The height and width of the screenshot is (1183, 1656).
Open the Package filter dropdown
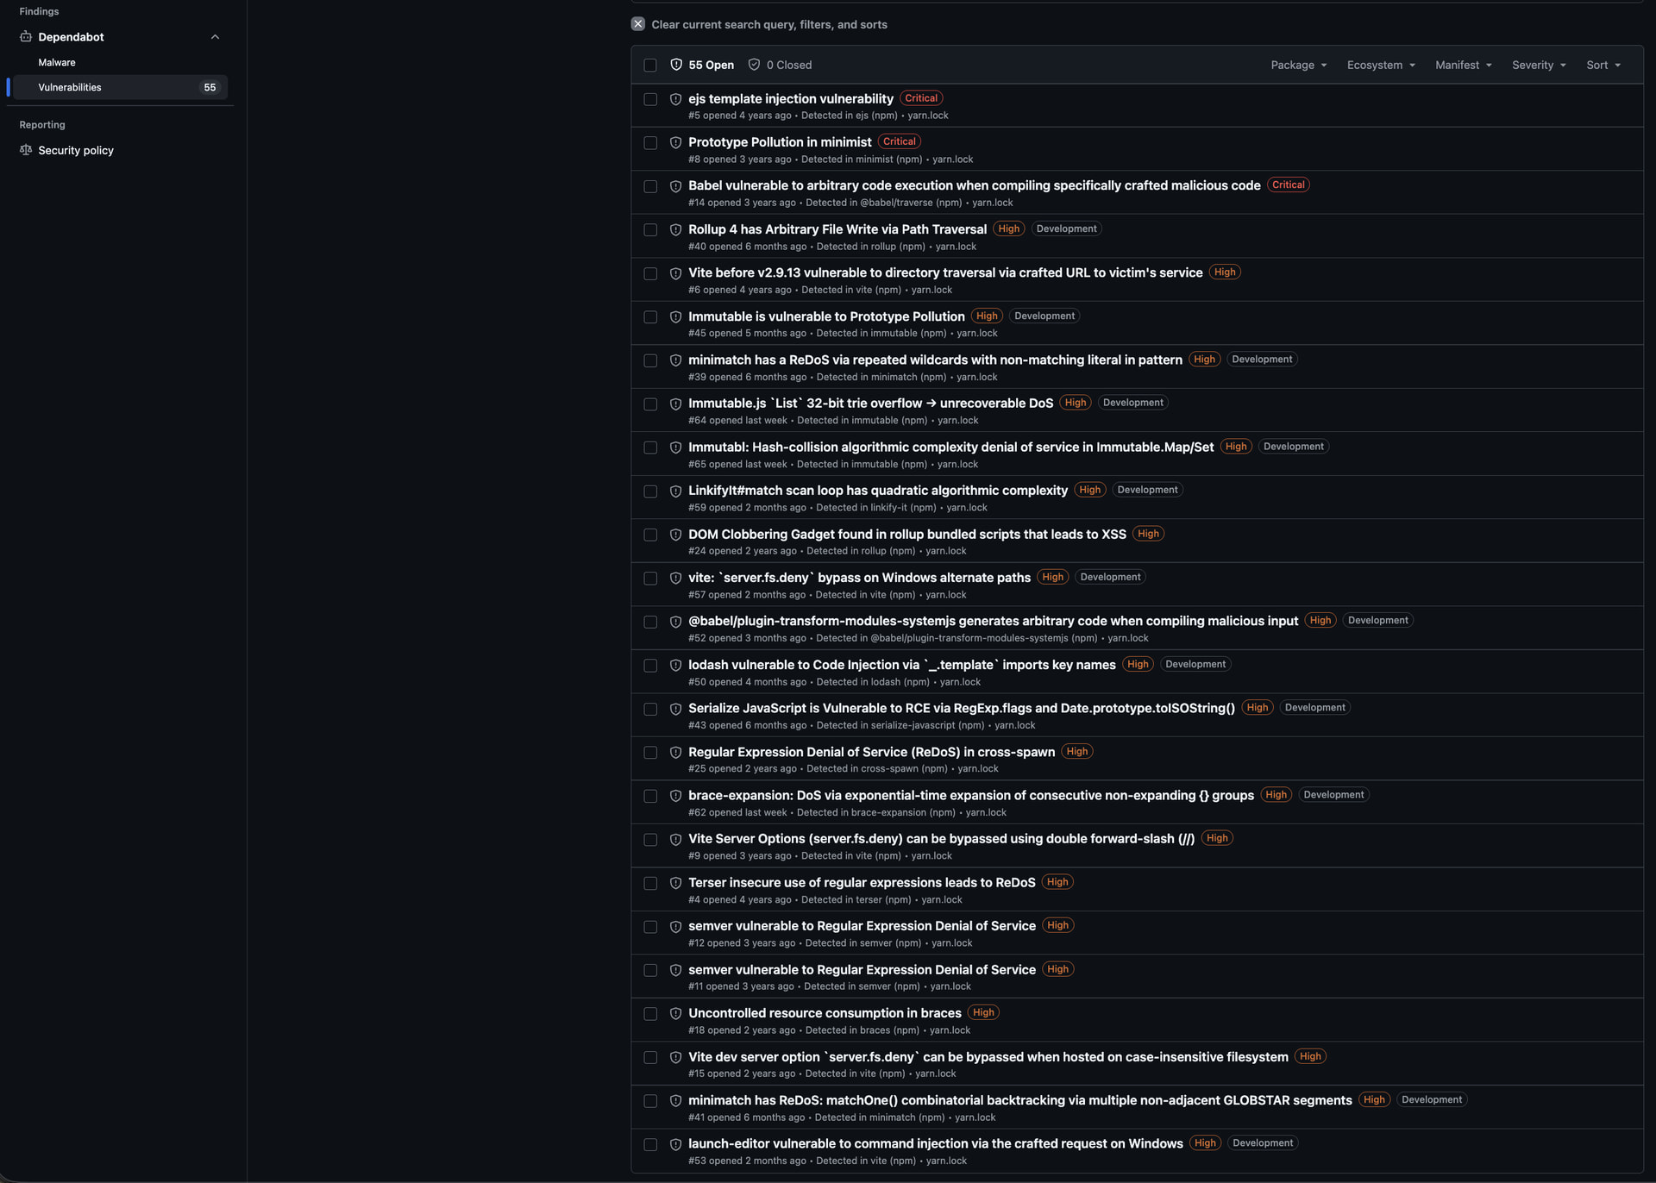[1299, 66]
